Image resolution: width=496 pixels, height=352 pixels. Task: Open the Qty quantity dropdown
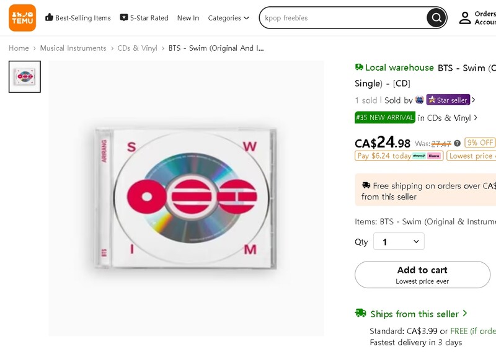click(399, 242)
